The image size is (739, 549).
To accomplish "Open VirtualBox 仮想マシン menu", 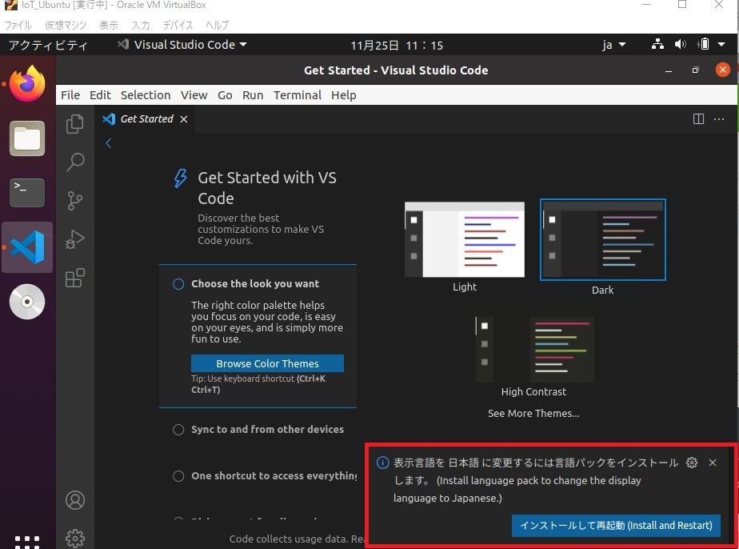I will [x=66, y=25].
